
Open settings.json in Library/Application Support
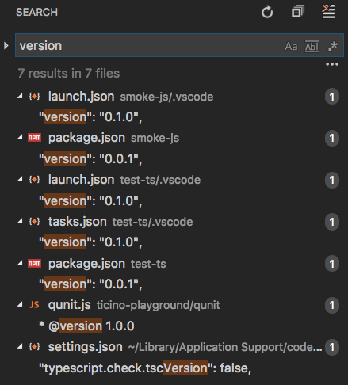pyautogui.click(x=86, y=347)
